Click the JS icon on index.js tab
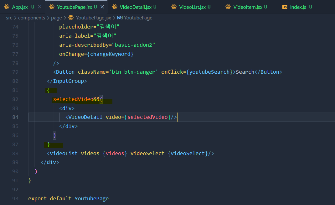The width and height of the screenshot is (335, 205). [x=285, y=7]
